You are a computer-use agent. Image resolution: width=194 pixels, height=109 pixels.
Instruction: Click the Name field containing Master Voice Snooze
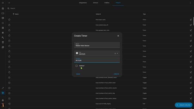pos(97,45)
